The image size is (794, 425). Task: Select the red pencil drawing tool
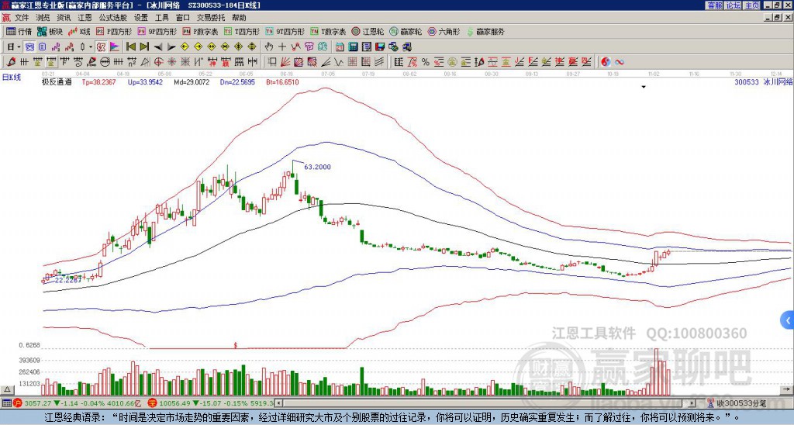point(11,62)
